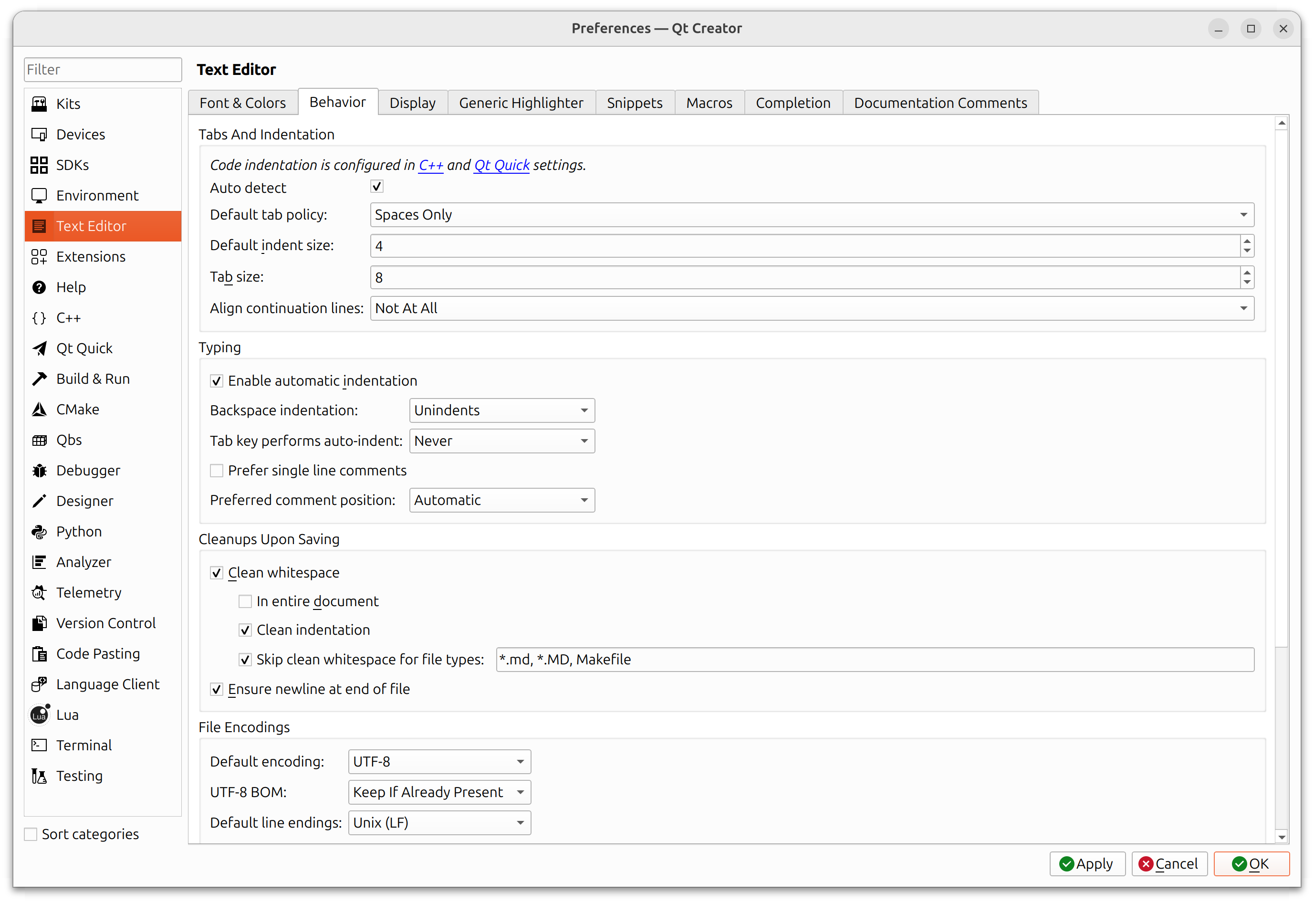
Task: Decrease Tab size stepper
Action: (1247, 283)
